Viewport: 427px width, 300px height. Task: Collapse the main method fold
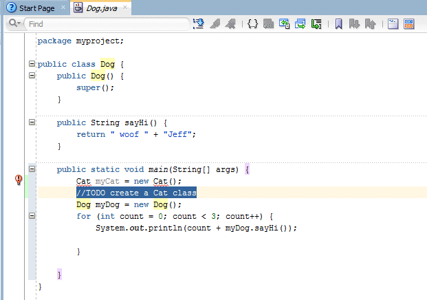point(32,169)
